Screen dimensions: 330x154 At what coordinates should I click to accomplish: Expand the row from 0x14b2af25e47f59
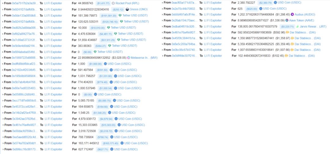3,113
